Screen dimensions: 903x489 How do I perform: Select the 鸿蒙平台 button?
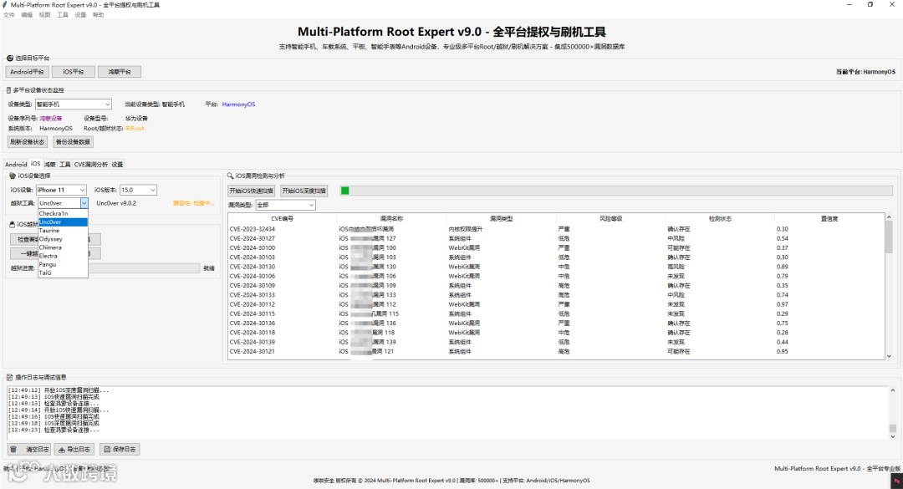120,72
